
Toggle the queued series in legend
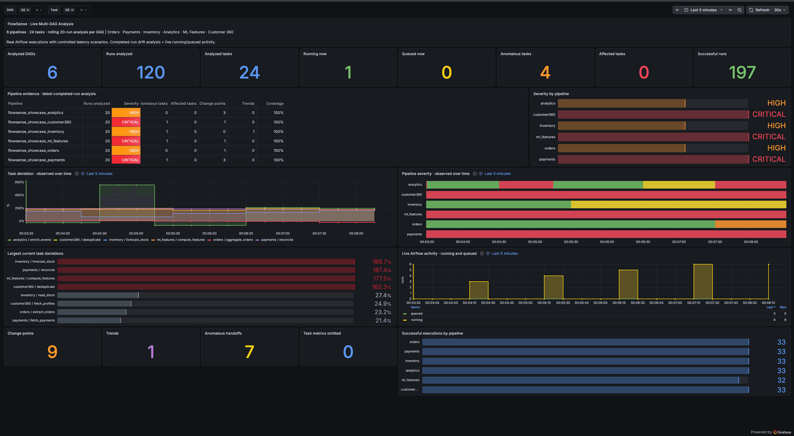click(x=416, y=313)
